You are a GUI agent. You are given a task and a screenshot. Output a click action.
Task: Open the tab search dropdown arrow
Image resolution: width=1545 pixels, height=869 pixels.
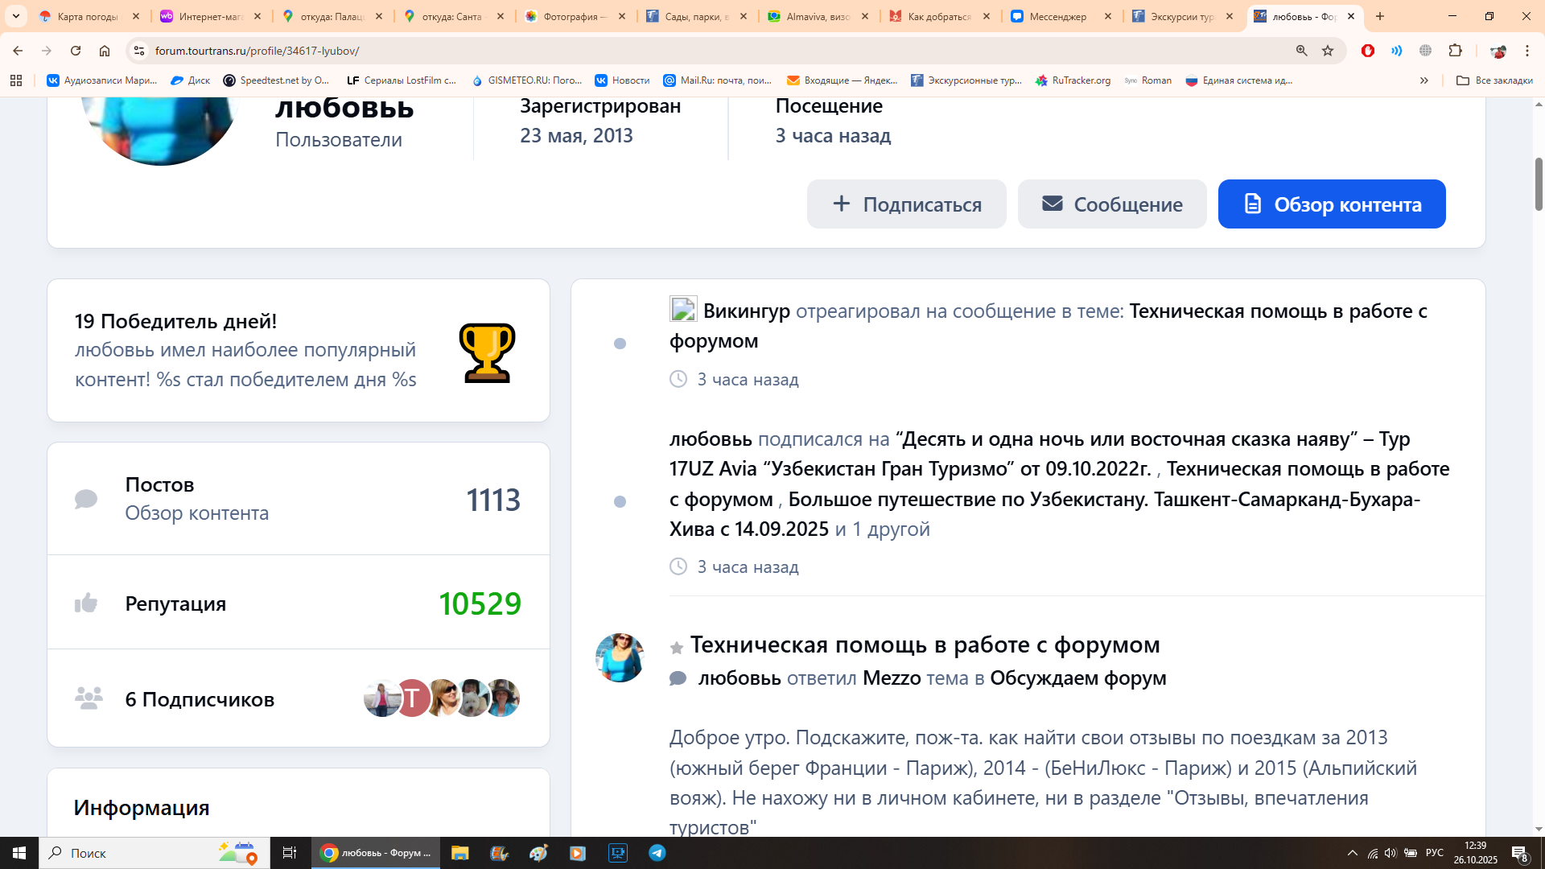click(15, 16)
